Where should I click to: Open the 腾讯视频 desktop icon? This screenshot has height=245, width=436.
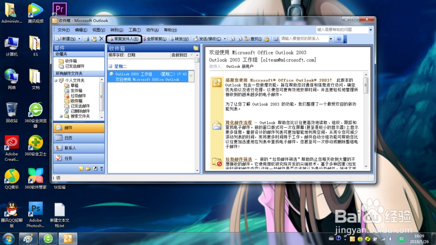click(x=36, y=13)
